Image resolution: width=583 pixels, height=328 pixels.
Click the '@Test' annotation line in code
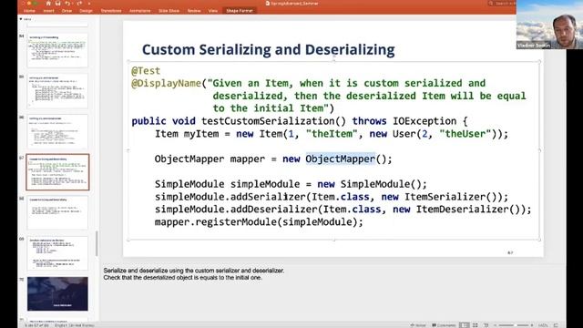146,71
